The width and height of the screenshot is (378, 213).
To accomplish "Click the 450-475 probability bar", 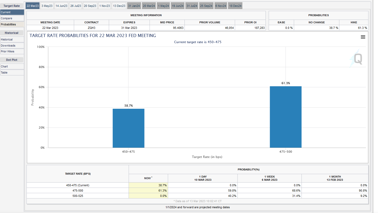I will 128,128.
